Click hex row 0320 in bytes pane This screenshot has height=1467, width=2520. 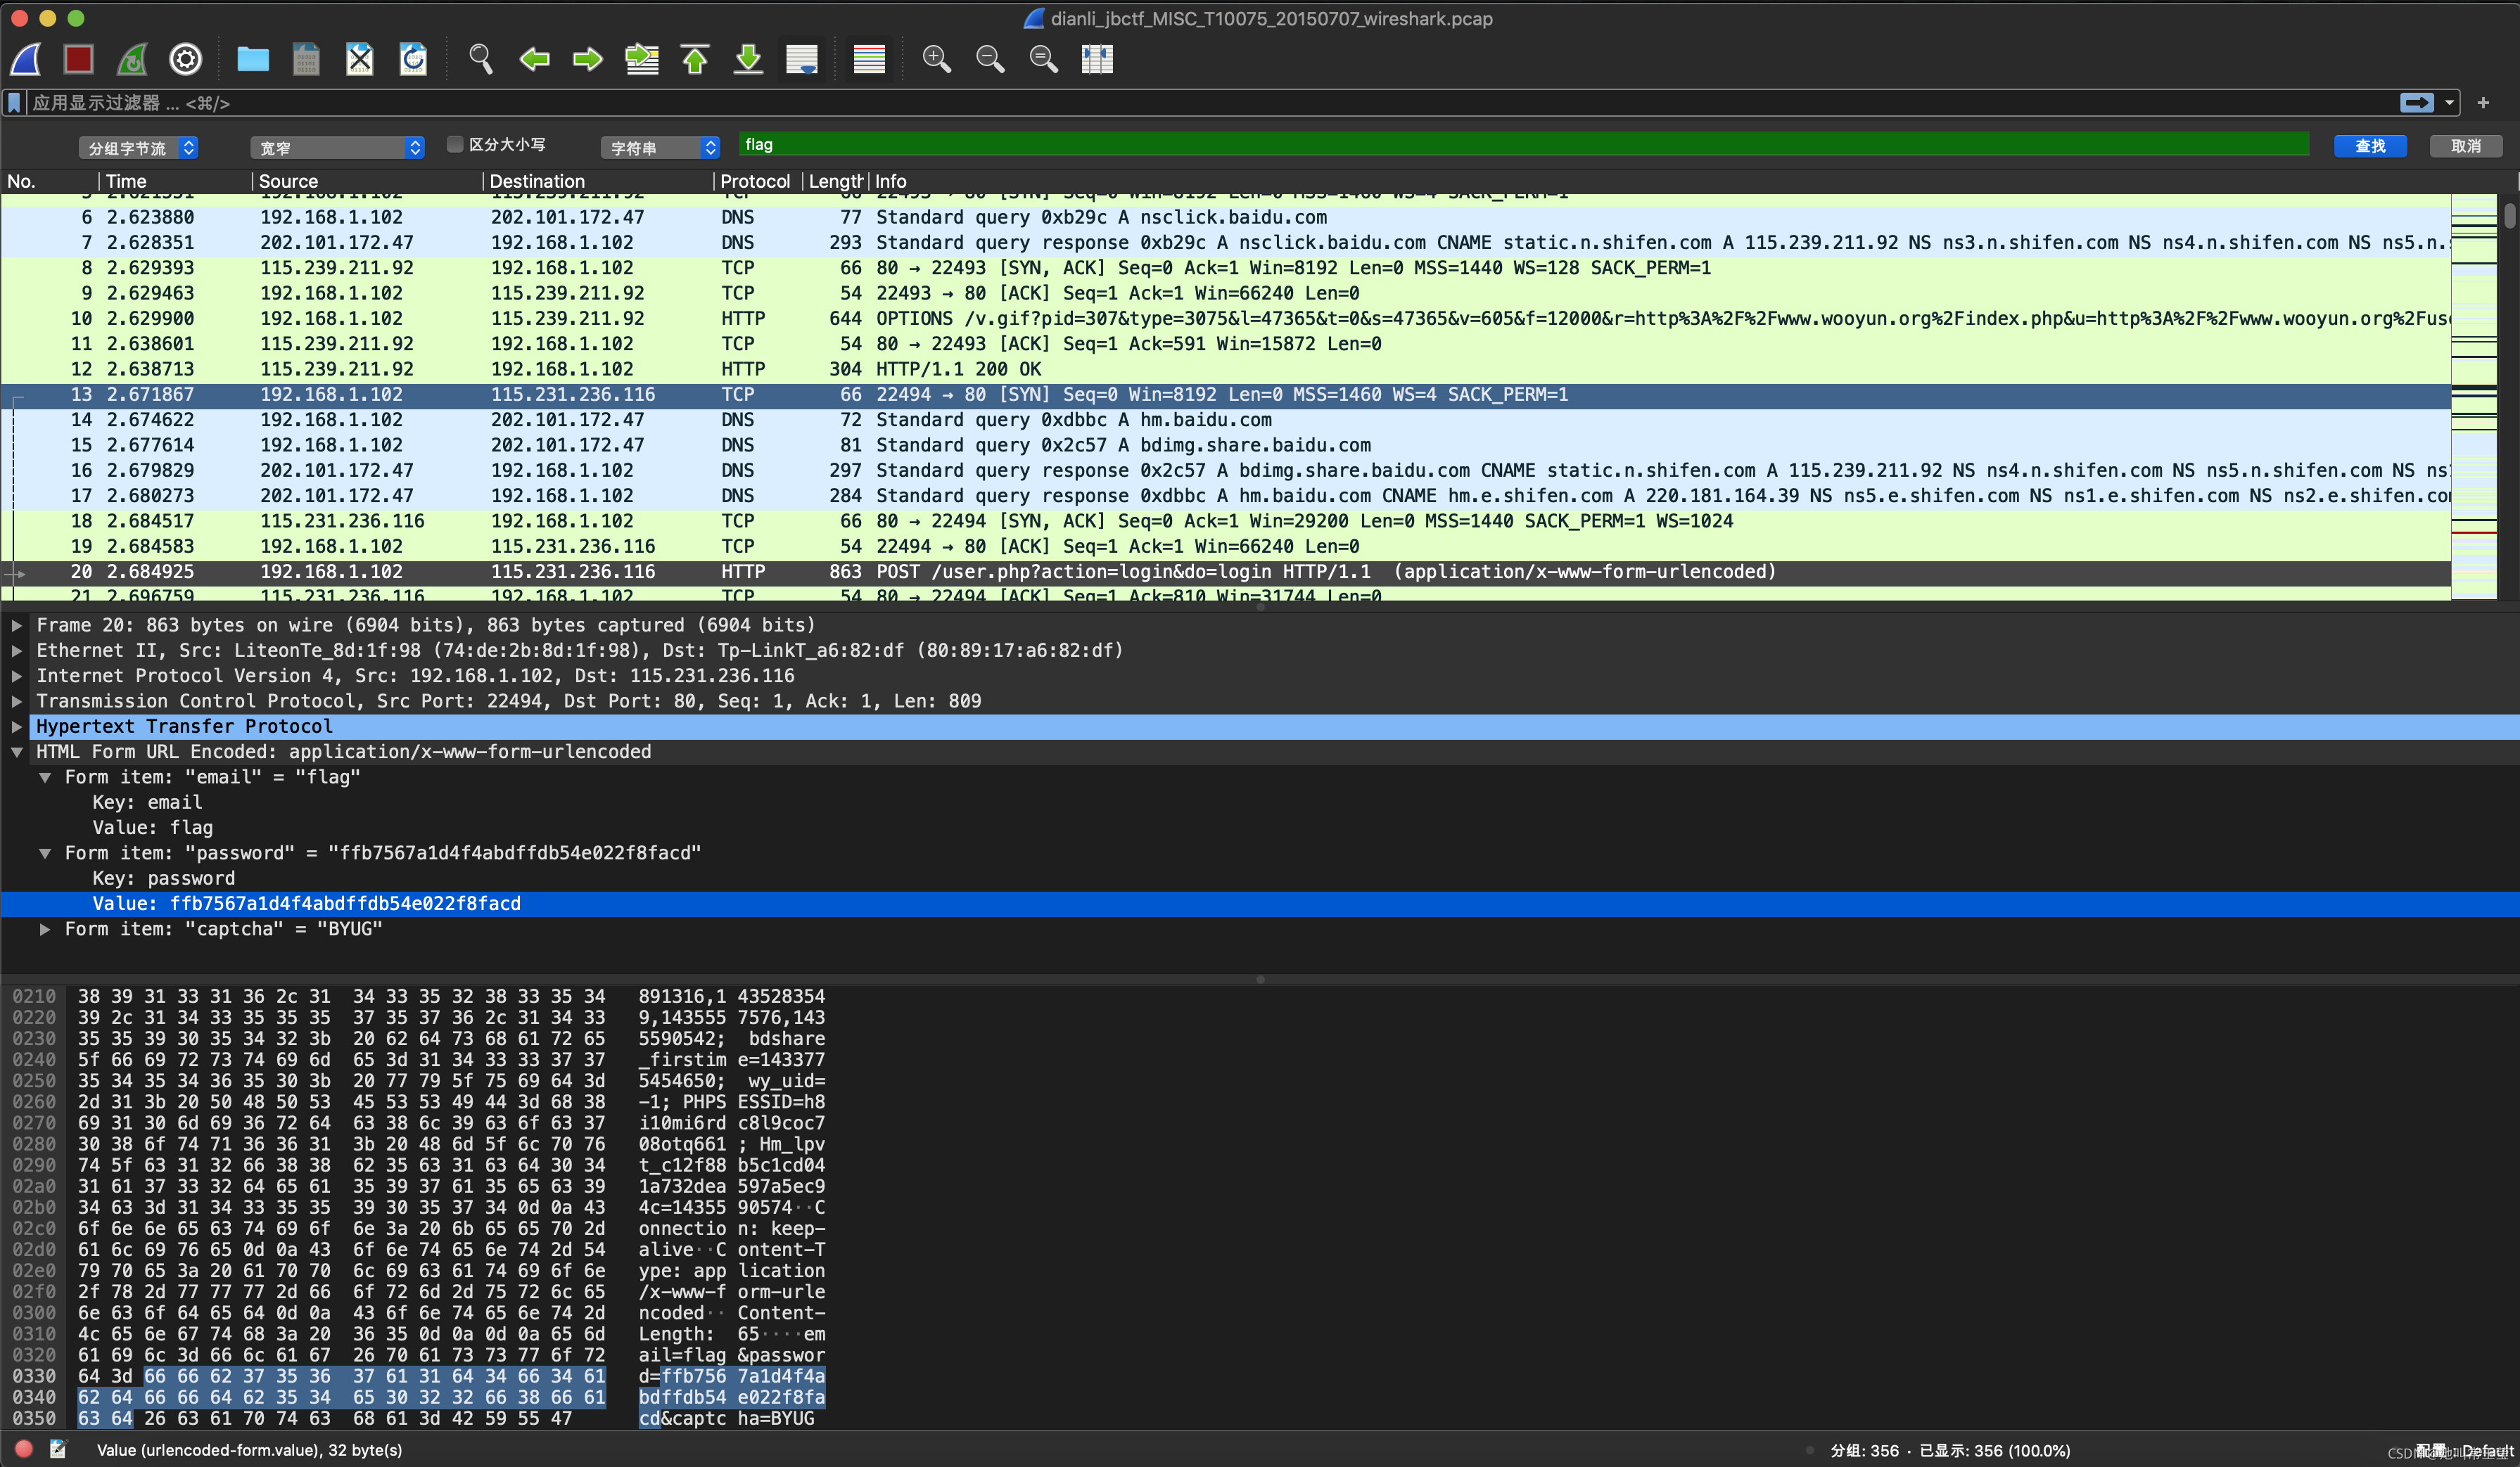coord(420,1355)
